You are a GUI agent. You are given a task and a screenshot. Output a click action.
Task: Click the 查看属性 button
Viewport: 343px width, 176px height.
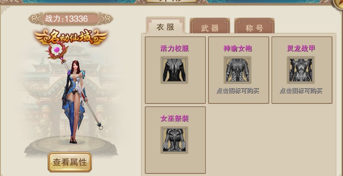tap(70, 162)
